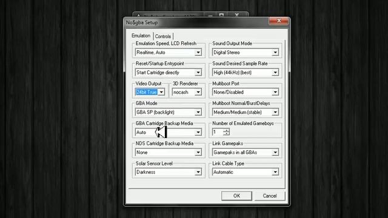
Task: Click the Start Cartridge directly value
Action: click(158, 73)
